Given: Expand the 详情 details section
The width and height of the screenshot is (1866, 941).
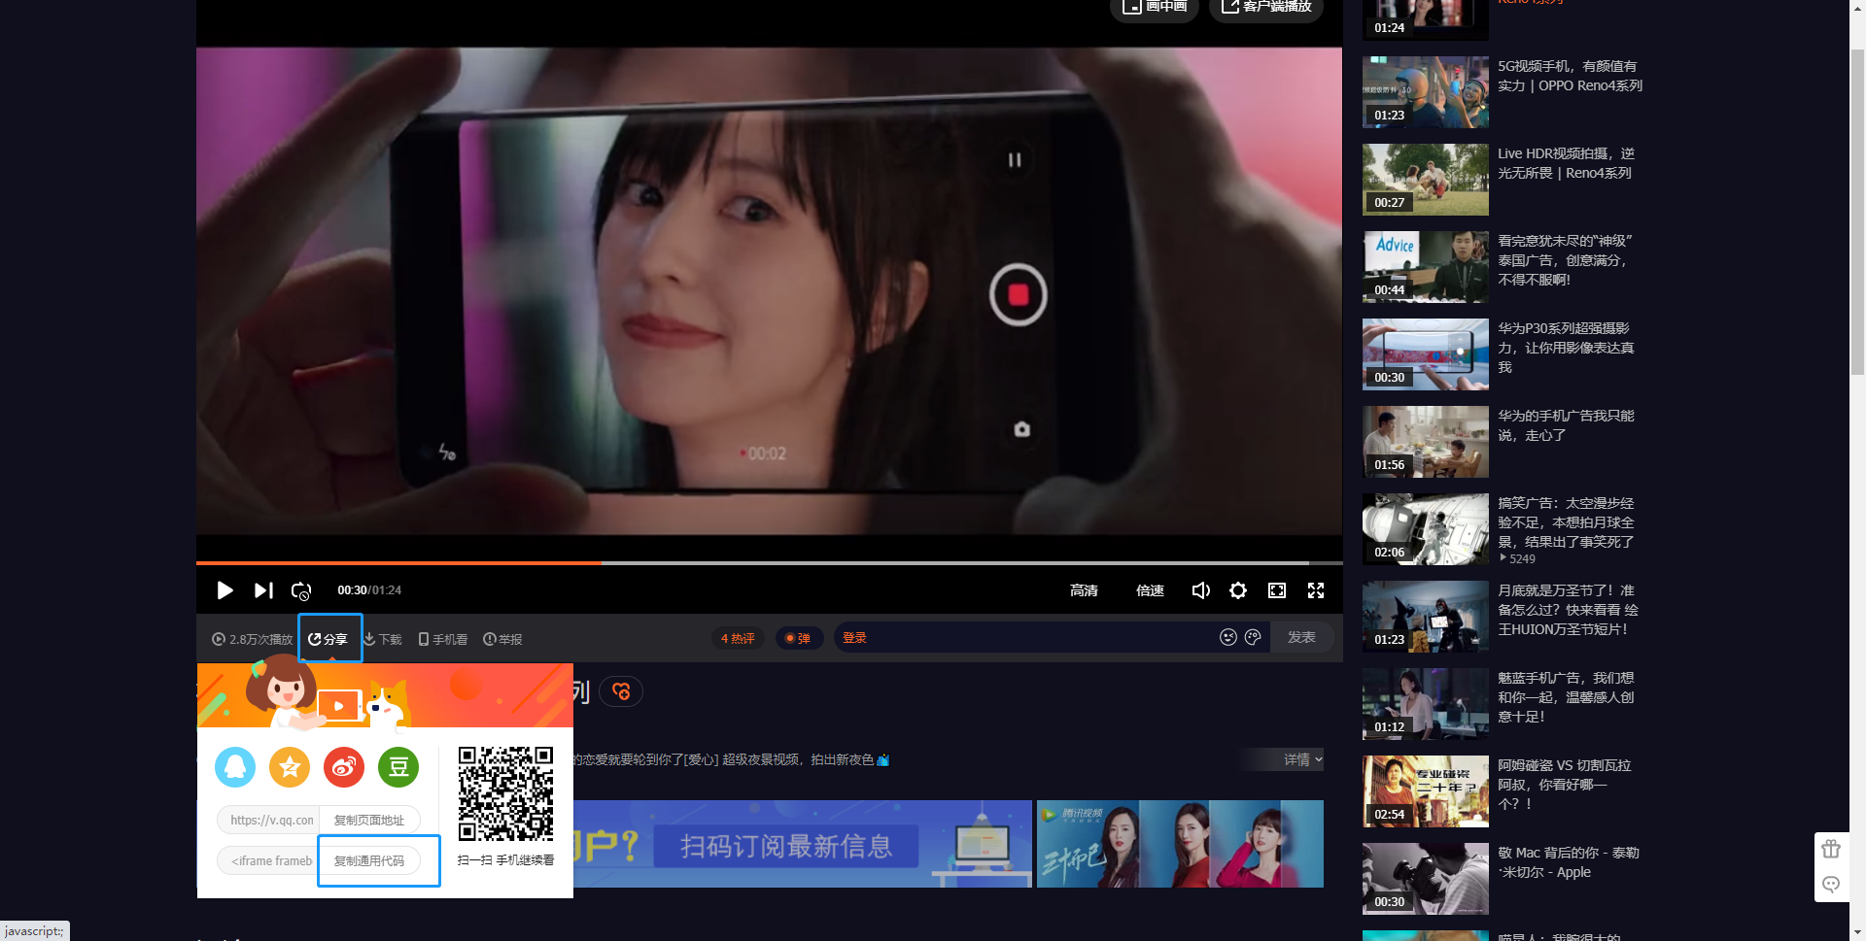Looking at the screenshot, I should click(1301, 759).
